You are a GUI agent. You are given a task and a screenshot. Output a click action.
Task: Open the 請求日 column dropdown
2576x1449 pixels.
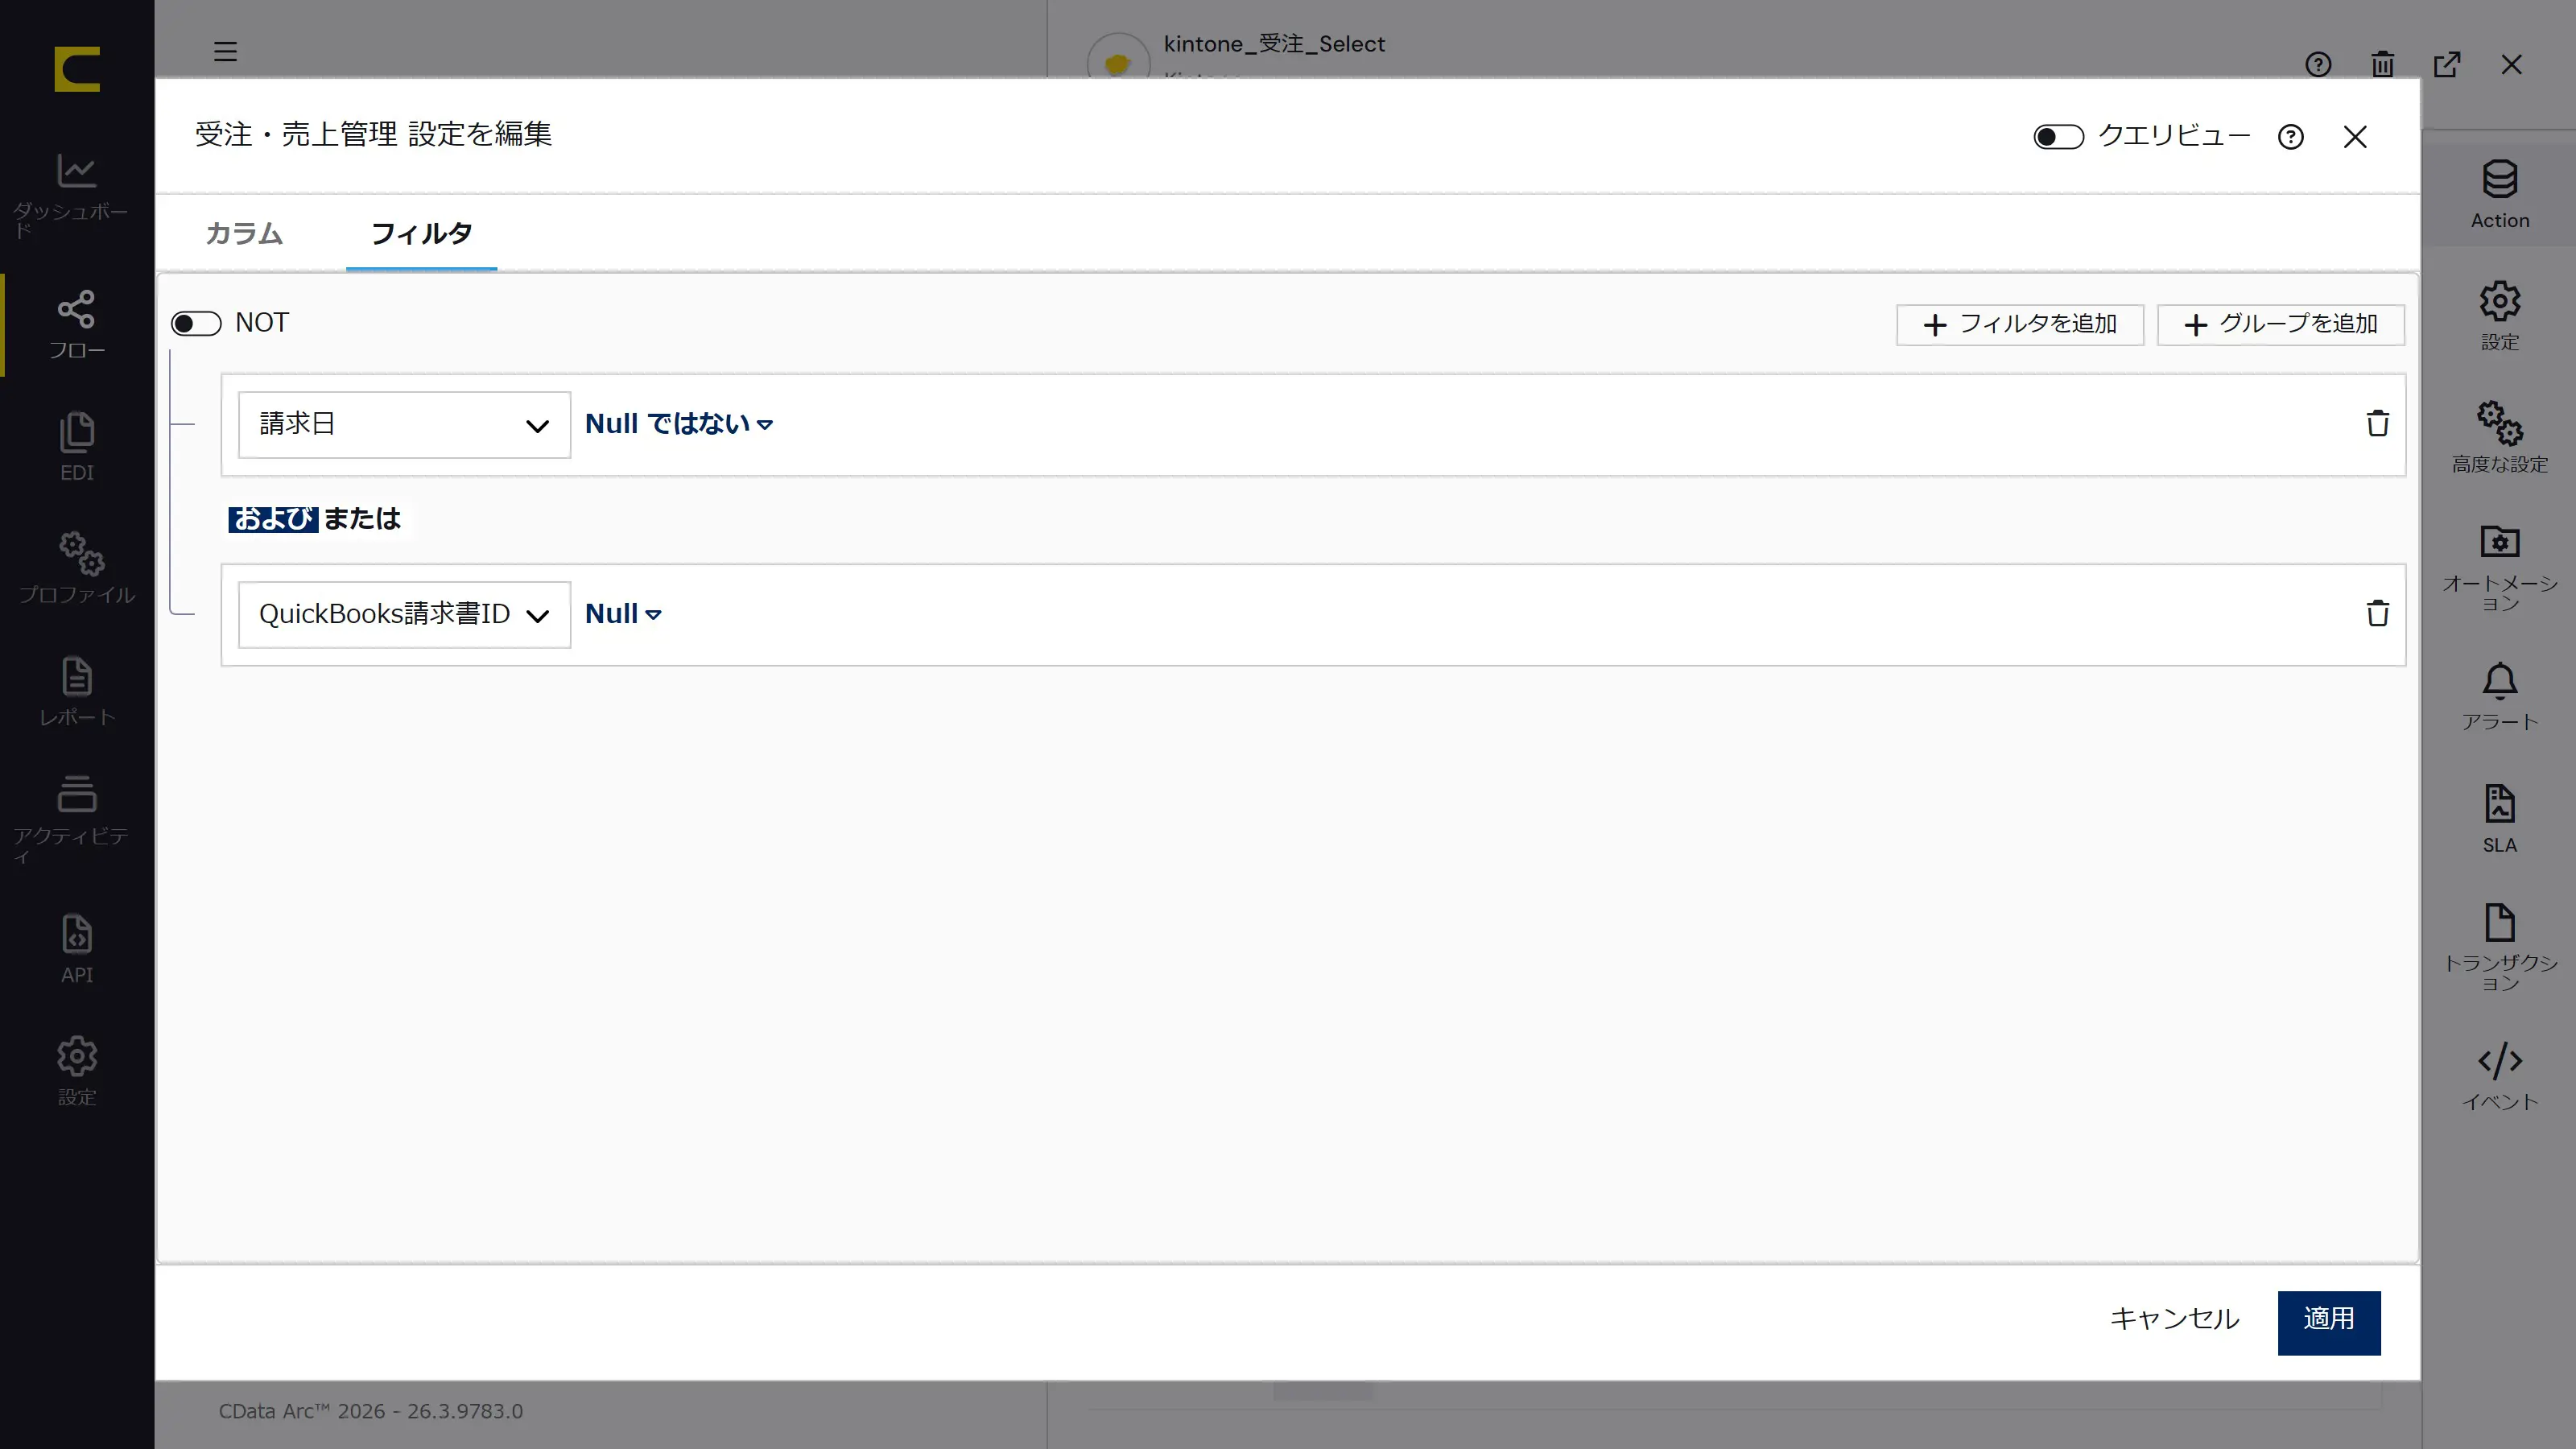(404, 425)
